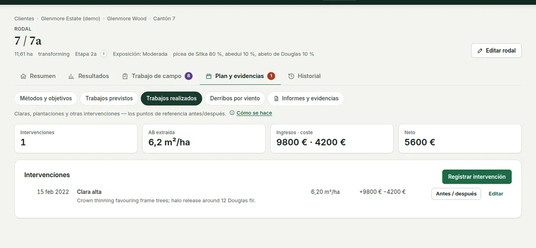The width and height of the screenshot is (536, 248).
Task: Click the document icon in Informes y evidencias
Action: pyautogui.click(x=276, y=99)
